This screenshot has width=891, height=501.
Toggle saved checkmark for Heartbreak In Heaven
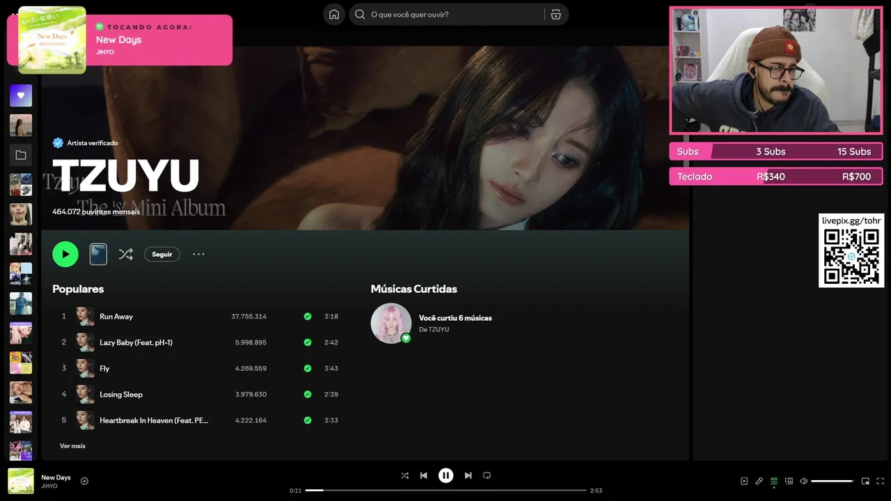tap(308, 420)
